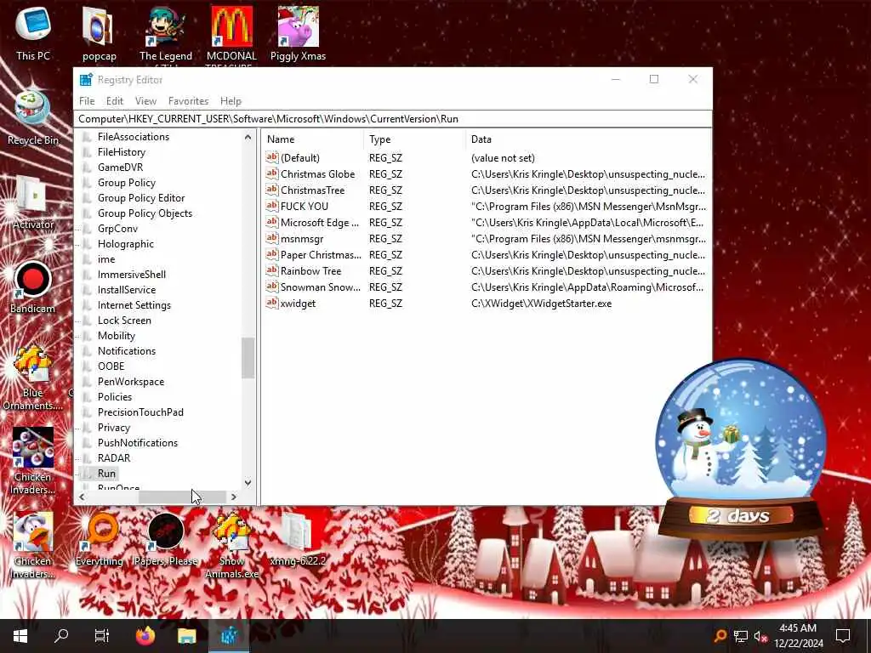871x653 pixels.
Task: Click the registry address bar path
Action: tap(392, 119)
